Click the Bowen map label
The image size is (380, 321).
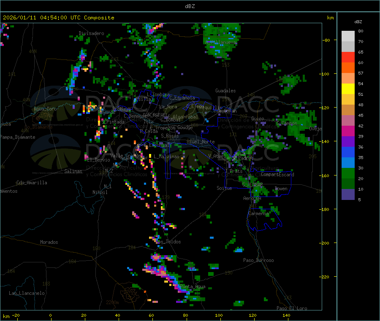[281, 189]
